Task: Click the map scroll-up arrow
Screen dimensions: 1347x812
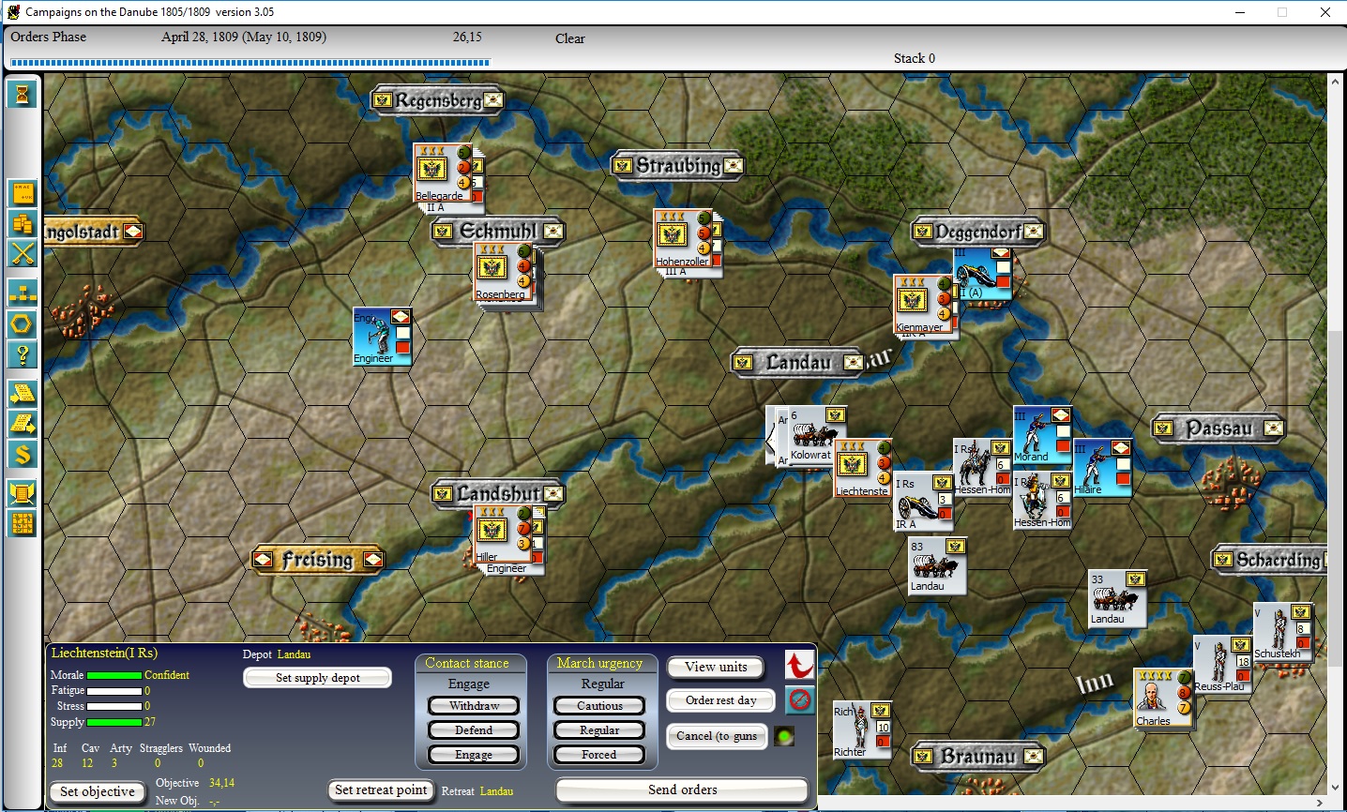Action: (1336, 83)
